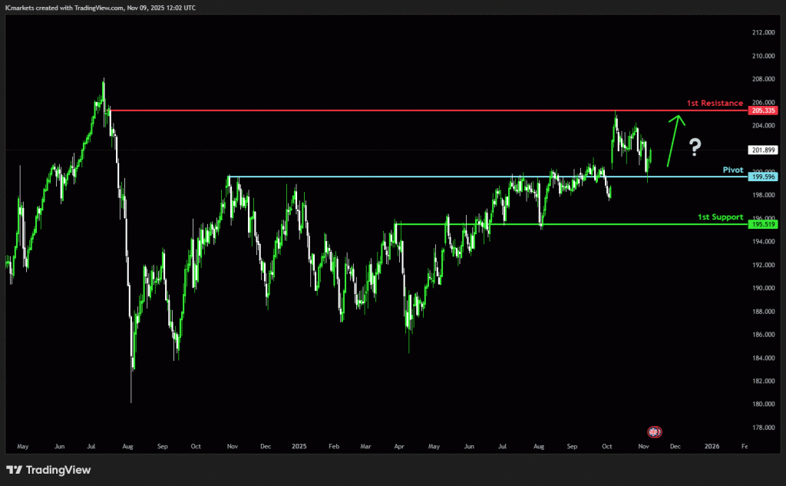Screen dimensions: 786x486
Task: Select the "1st Resistance" text label
Action: [714, 103]
